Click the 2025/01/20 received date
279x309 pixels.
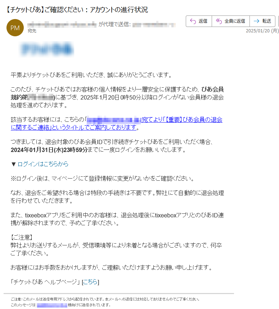pyautogui.click(x=262, y=31)
